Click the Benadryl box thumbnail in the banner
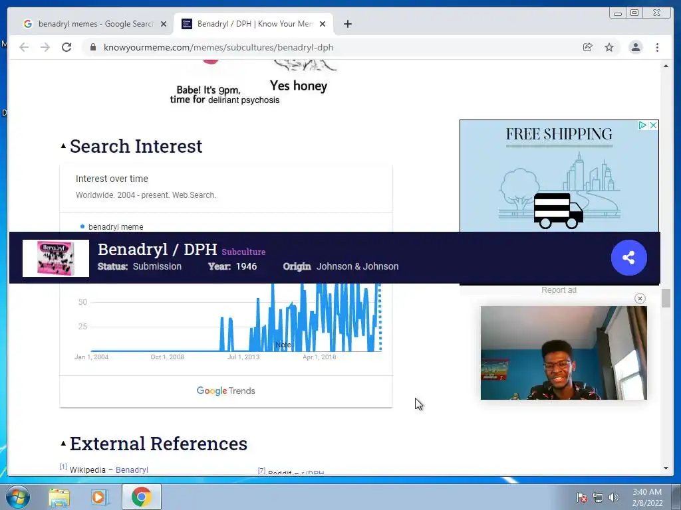Screen dimensions: 681x510 56,258
